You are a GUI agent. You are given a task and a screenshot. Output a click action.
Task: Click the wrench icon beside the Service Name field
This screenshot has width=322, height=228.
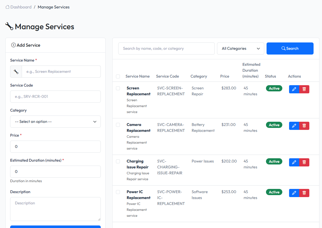pyautogui.click(x=16, y=71)
